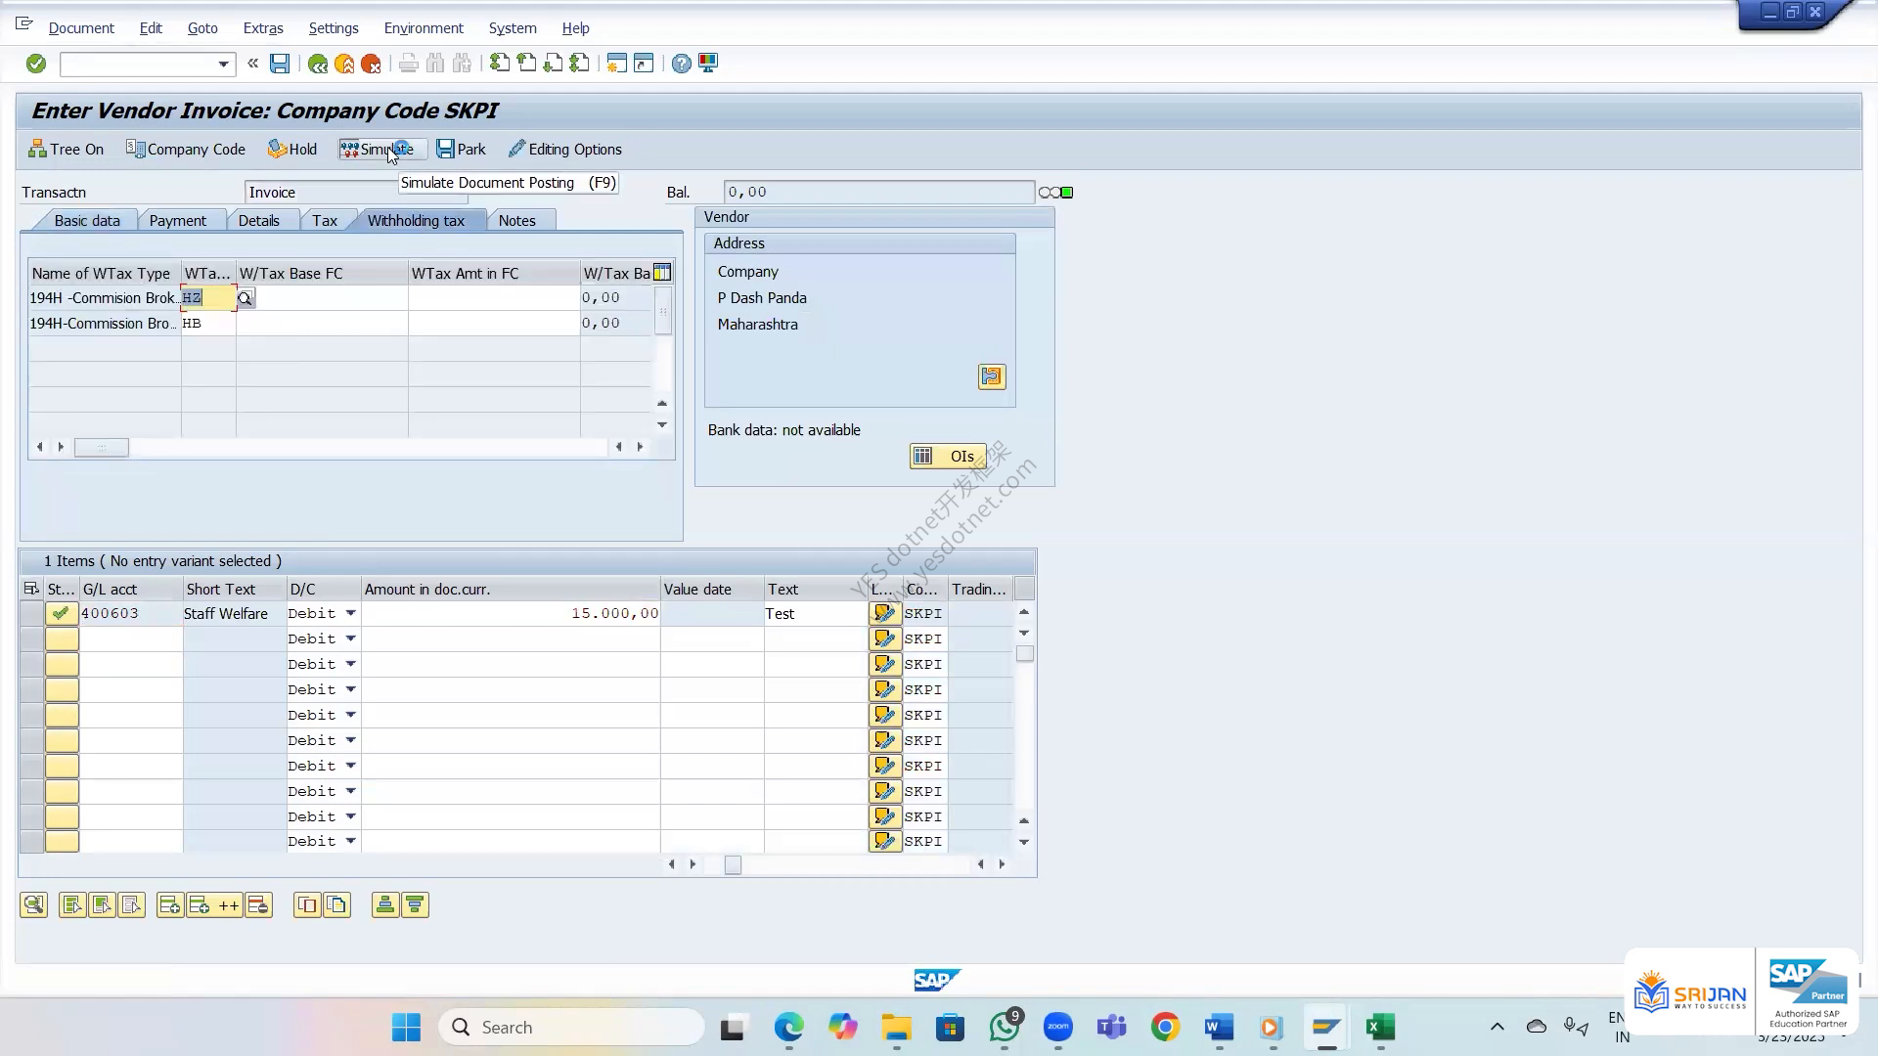
Task: Click the Simulate button
Action: pos(378,150)
